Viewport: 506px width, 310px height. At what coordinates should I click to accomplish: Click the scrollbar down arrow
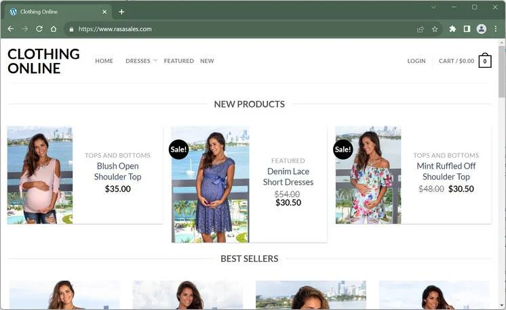pyautogui.click(x=502, y=305)
